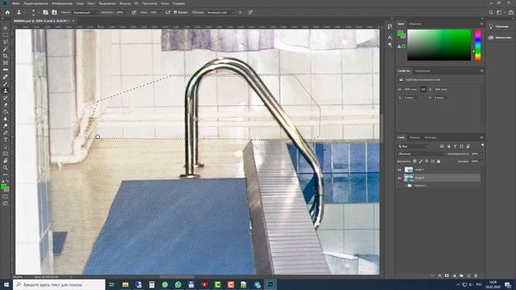Open the File menu

(x=16, y=3)
